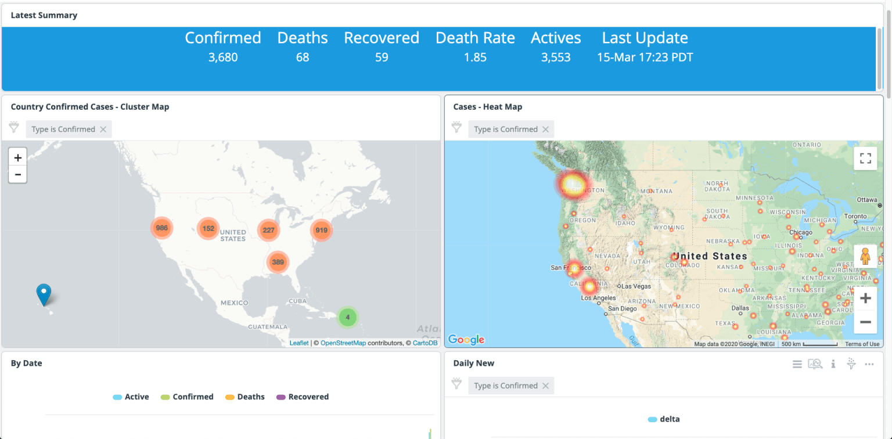Click the filter icon in Daily New toolbar
This screenshot has width=892, height=439.
point(851,364)
